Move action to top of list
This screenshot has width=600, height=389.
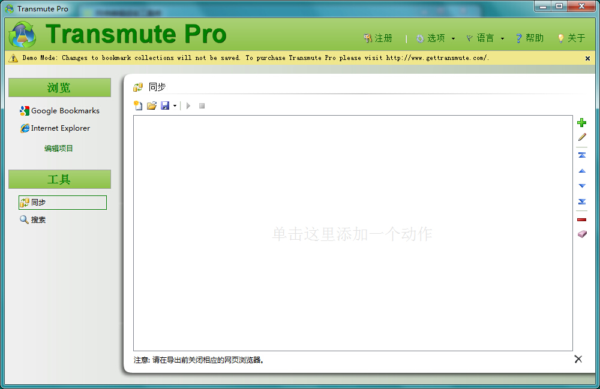581,155
